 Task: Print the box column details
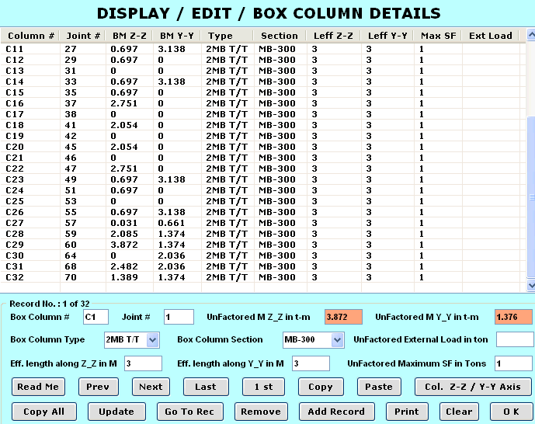[407, 412]
